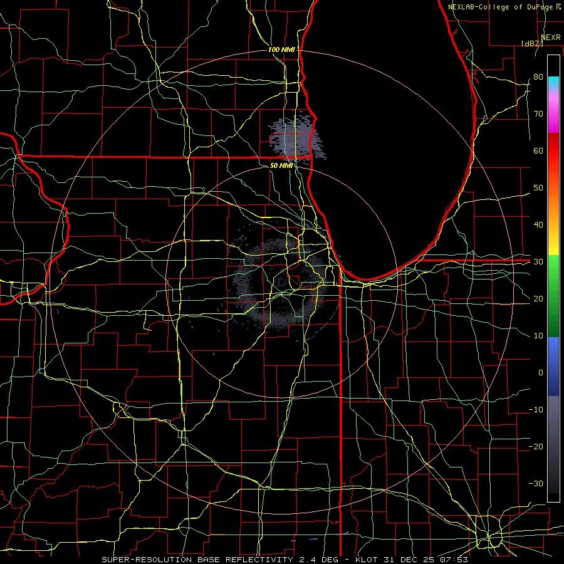
Task: Click the 70 value on the dBZ scale
Action: (x=538, y=114)
